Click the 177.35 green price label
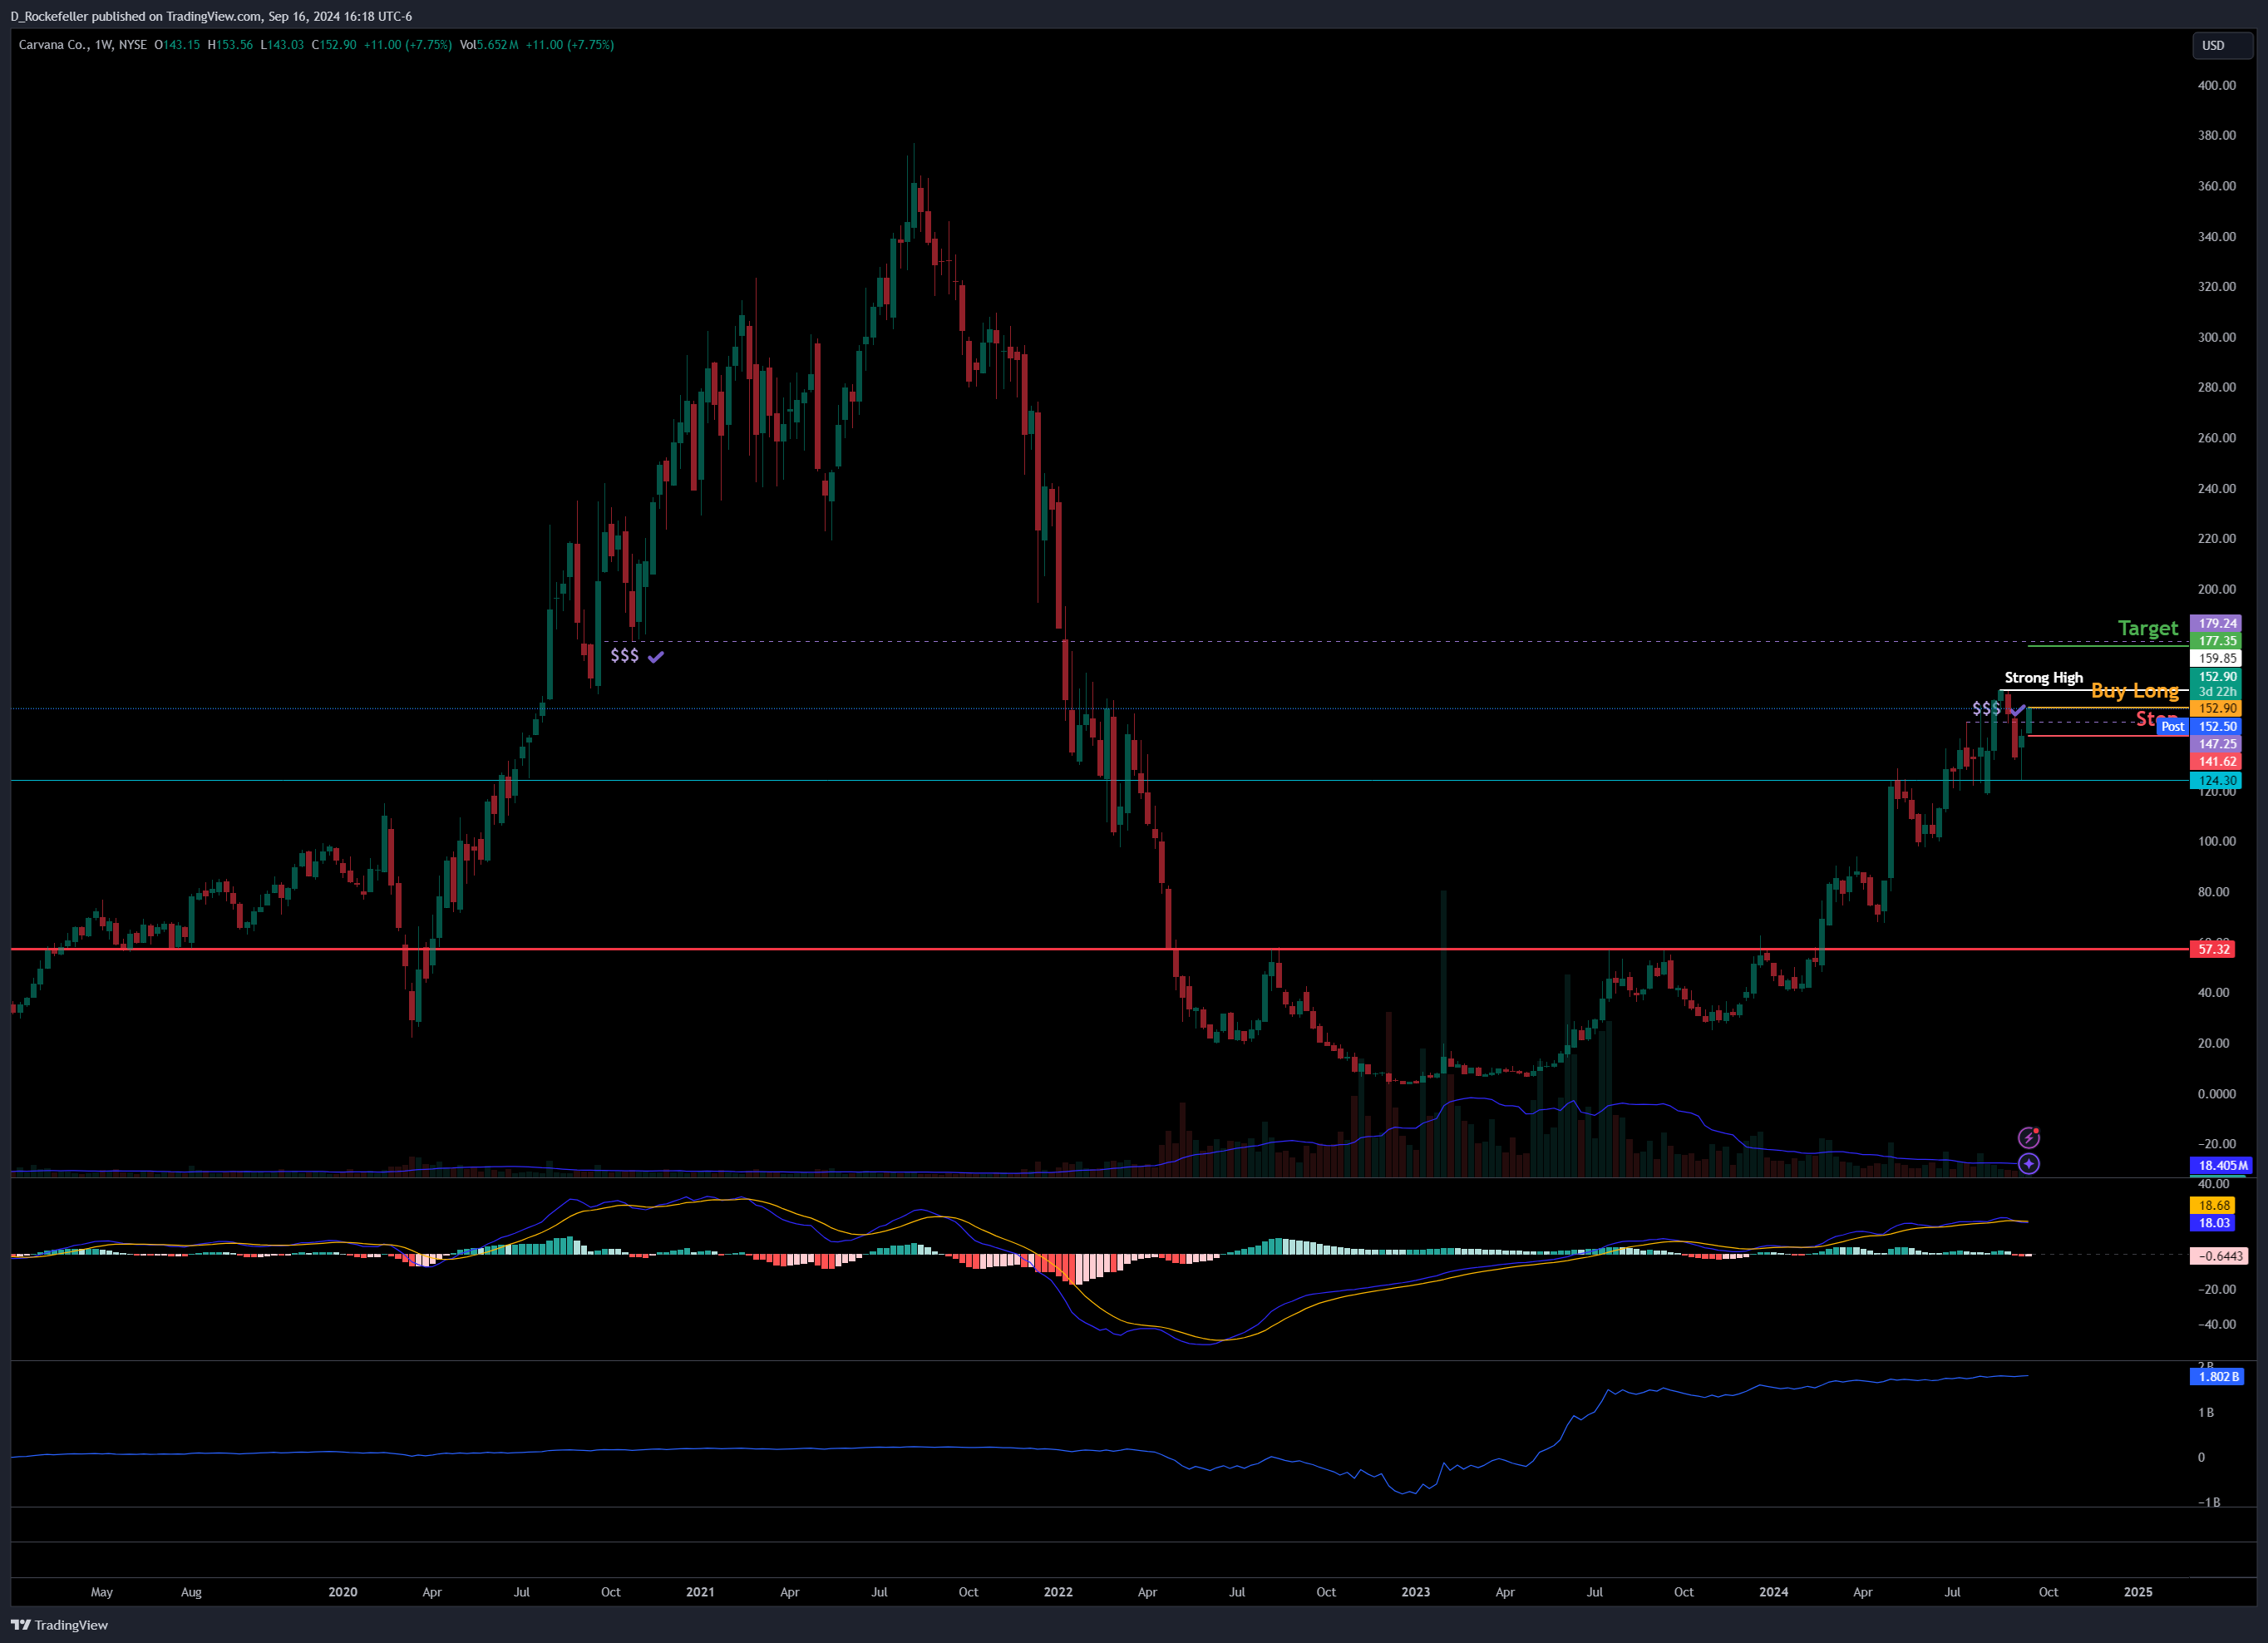The height and width of the screenshot is (1643, 2268). pos(2217,641)
